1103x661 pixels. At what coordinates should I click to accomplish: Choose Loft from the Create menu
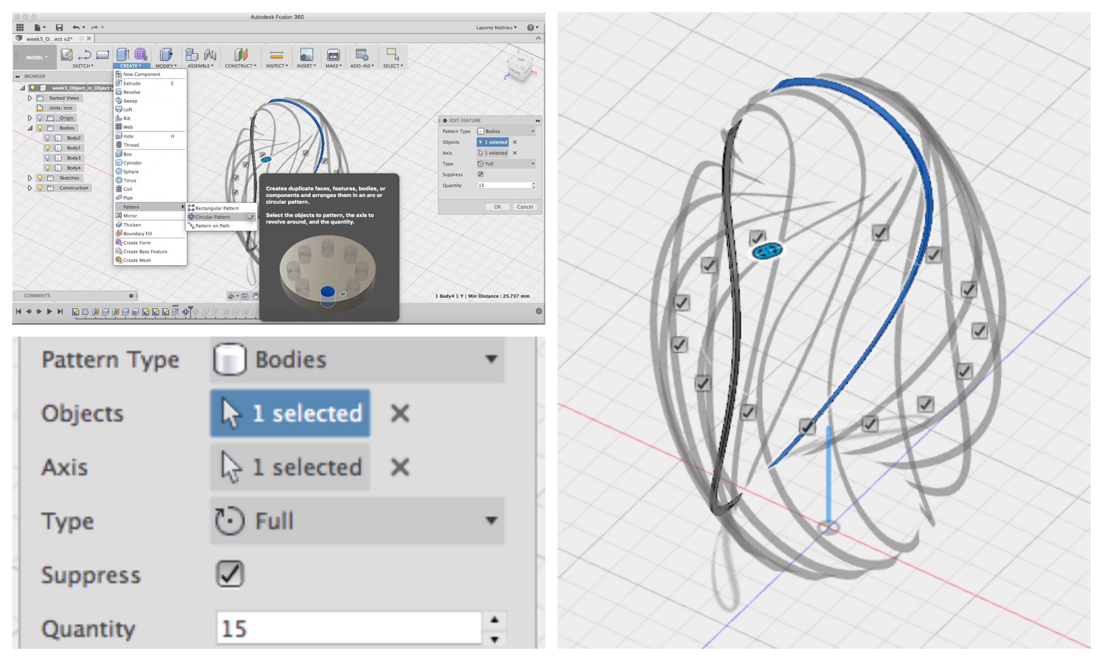pos(150,110)
